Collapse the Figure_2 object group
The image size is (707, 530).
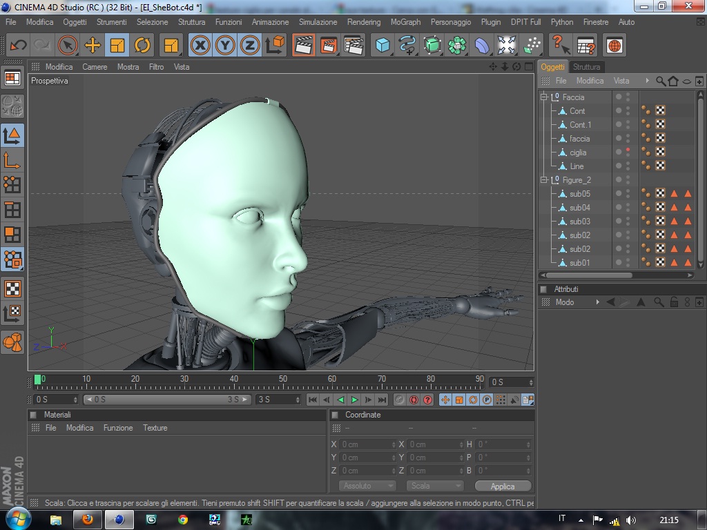pos(544,180)
